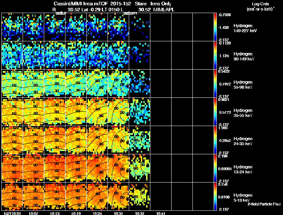Select the 10:07 time label
Screen dimensions: 283x215
point(34,213)
